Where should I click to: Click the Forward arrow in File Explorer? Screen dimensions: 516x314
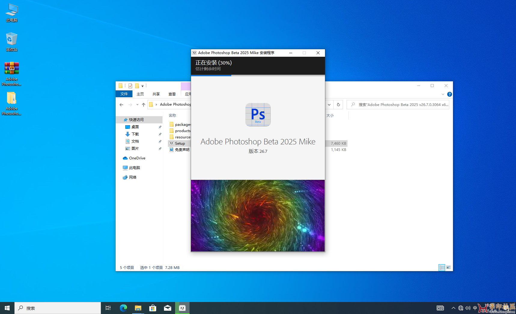pyautogui.click(x=130, y=105)
